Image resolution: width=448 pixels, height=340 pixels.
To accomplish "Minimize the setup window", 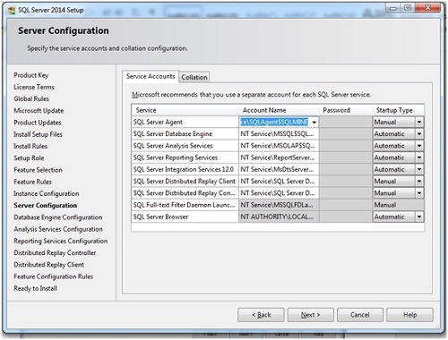I will 393,8.
